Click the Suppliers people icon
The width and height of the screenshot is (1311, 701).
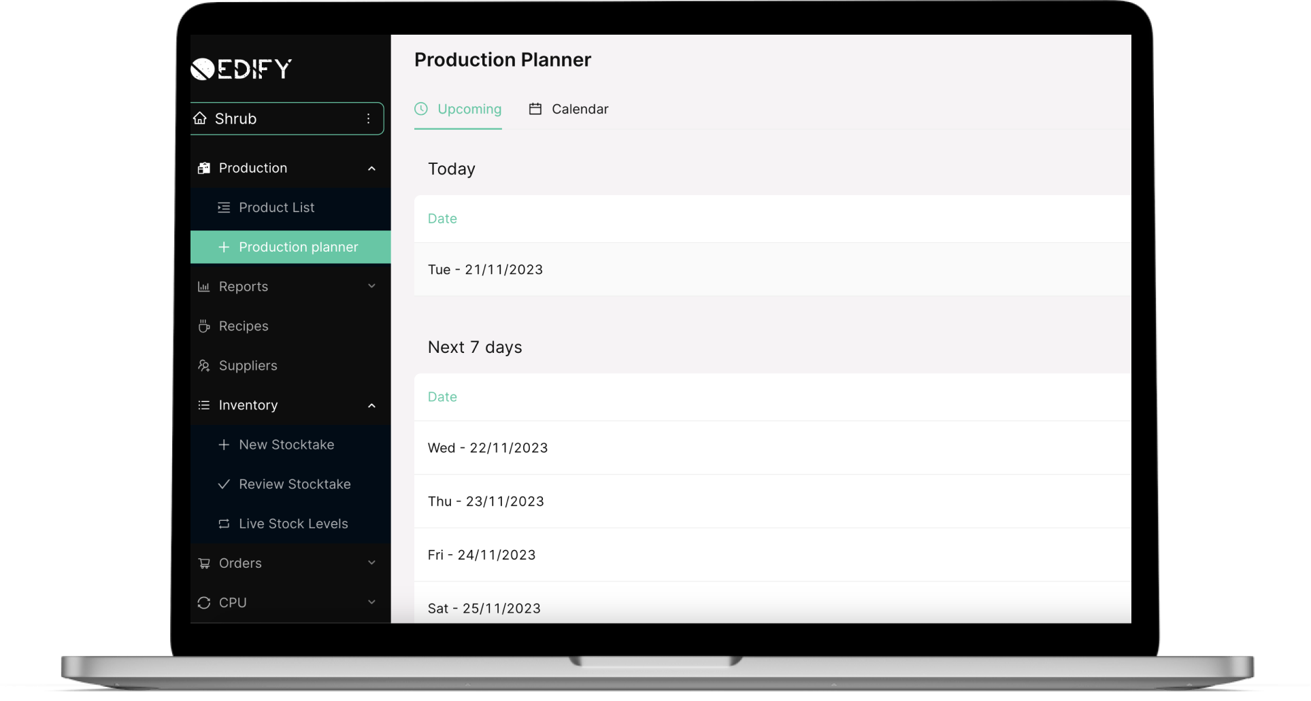coord(203,366)
